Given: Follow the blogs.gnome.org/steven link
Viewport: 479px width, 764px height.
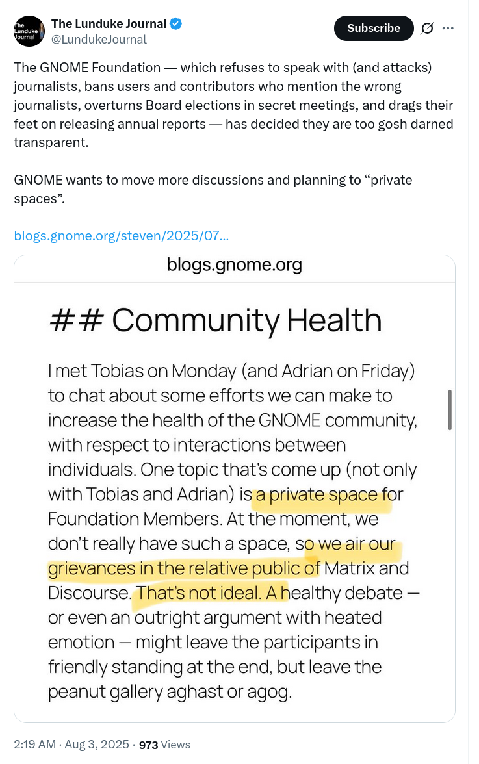Looking at the screenshot, I should tap(121, 235).
